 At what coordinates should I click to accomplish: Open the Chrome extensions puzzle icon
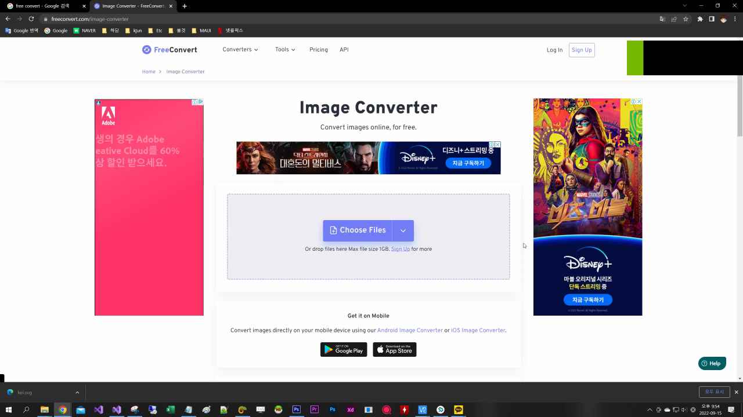point(700,19)
